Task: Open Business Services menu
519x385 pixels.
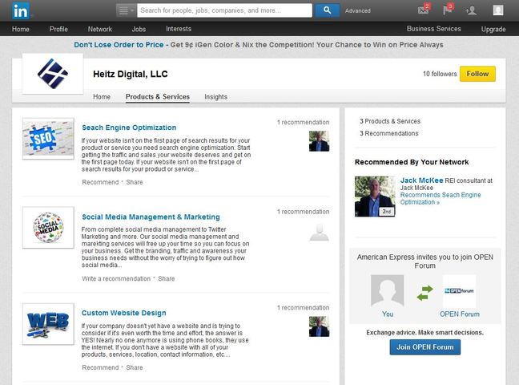Action: point(433,29)
